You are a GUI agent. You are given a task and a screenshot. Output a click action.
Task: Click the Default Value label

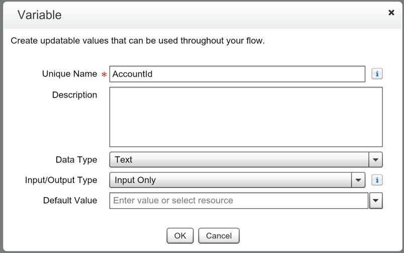click(x=70, y=200)
